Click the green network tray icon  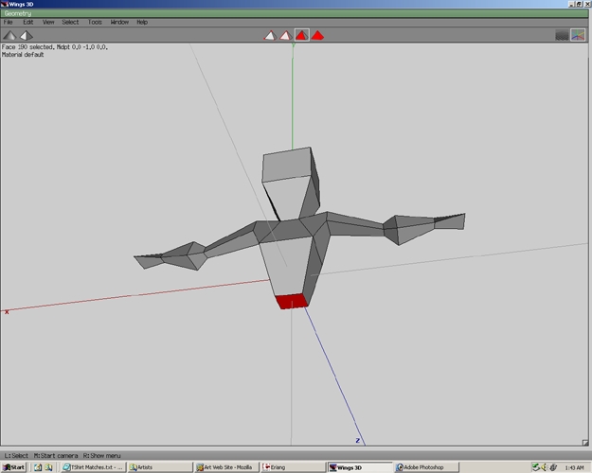pyautogui.click(x=536, y=467)
